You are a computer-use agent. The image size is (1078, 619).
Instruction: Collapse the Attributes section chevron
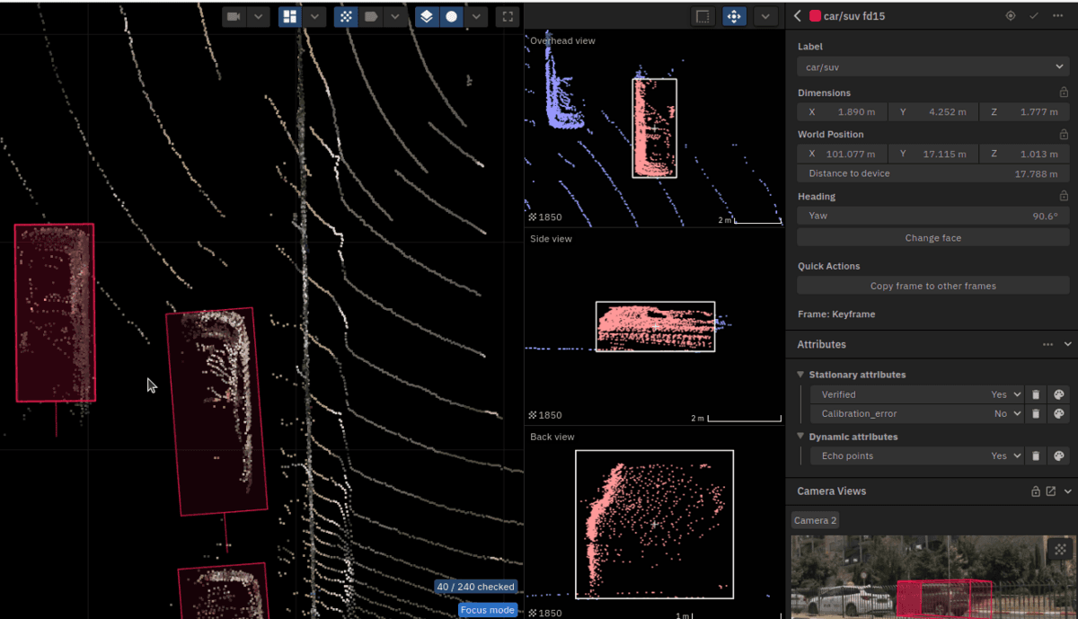[x=1068, y=344]
